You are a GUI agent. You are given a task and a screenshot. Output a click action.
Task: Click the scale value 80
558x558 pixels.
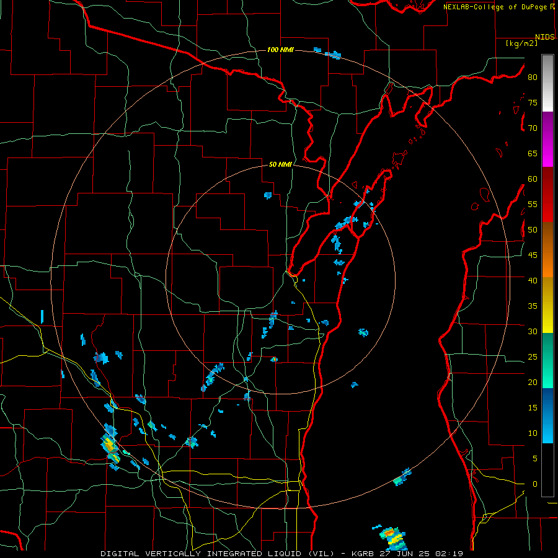(x=533, y=77)
